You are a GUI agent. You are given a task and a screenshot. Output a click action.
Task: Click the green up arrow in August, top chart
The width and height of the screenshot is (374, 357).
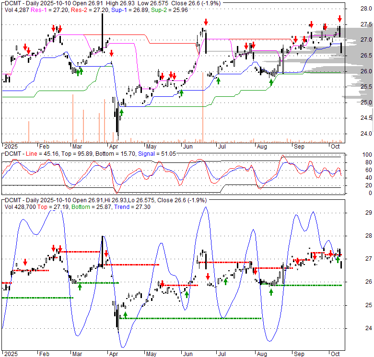coord(271,82)
